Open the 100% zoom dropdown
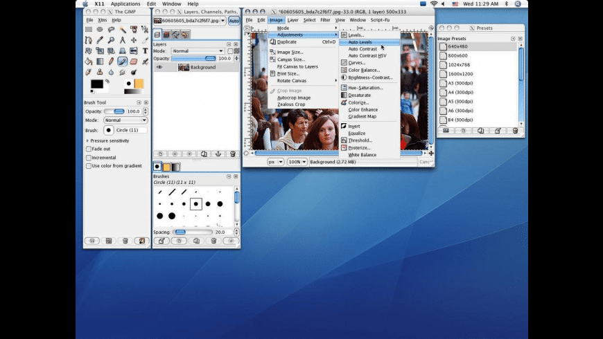The image size is (603, 339). tap(297, 162)
